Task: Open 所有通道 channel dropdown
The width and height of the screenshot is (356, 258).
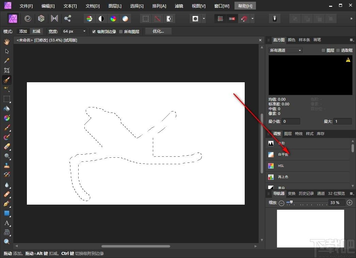Action: click(286, 50)
